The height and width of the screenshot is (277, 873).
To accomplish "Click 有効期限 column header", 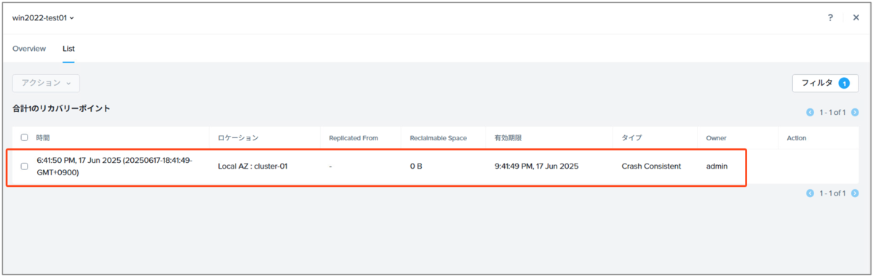I will click(x=508, y=137).
